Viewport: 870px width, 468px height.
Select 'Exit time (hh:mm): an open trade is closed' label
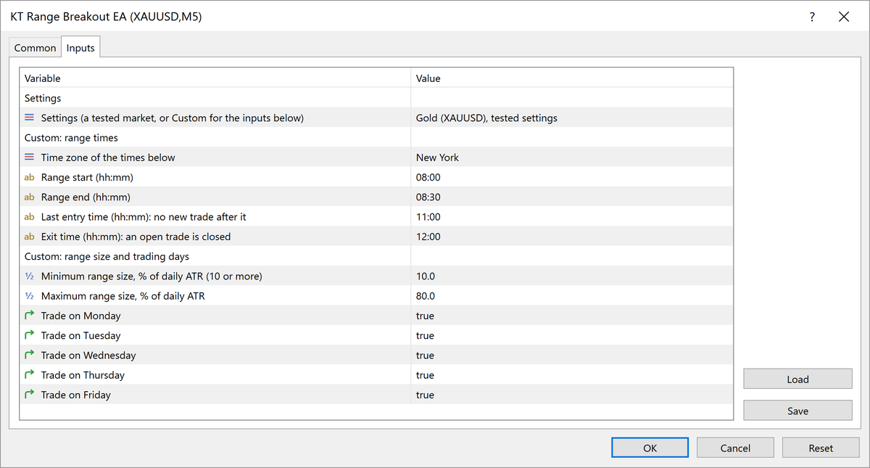click(136, 237)
